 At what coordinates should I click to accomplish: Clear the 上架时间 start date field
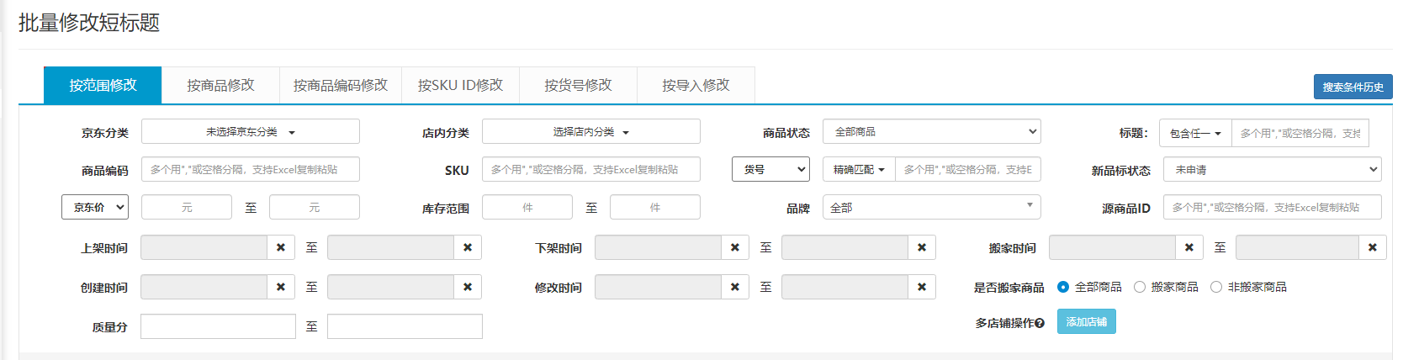(x=281, y=247)
